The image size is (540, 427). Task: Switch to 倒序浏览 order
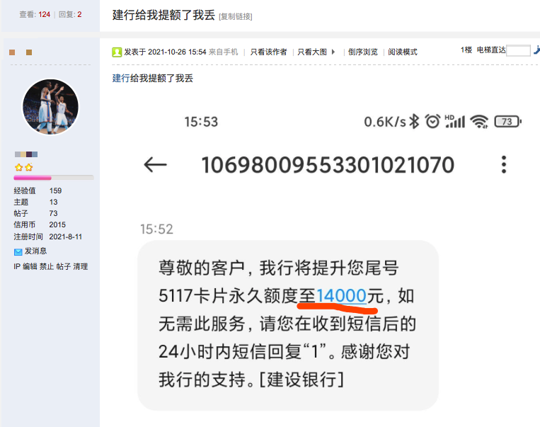[362, 52]
